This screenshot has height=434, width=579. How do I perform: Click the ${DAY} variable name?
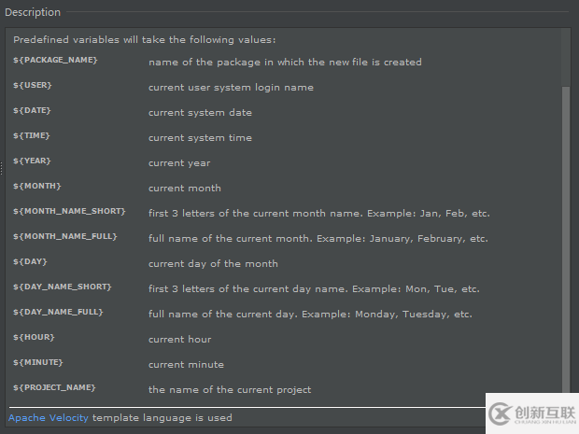coord(30,262)
